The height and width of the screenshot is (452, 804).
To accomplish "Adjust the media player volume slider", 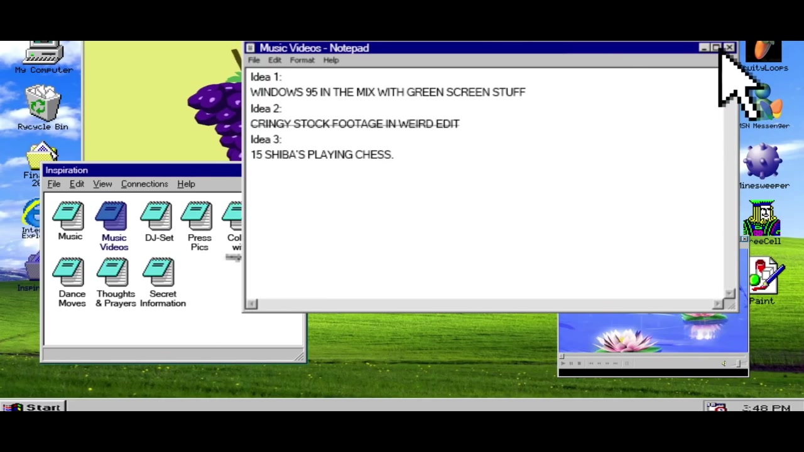I will pos(738,363).
